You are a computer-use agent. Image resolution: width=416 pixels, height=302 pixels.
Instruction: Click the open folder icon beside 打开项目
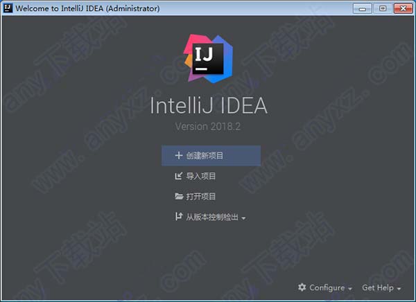click(x=179, y=197)
